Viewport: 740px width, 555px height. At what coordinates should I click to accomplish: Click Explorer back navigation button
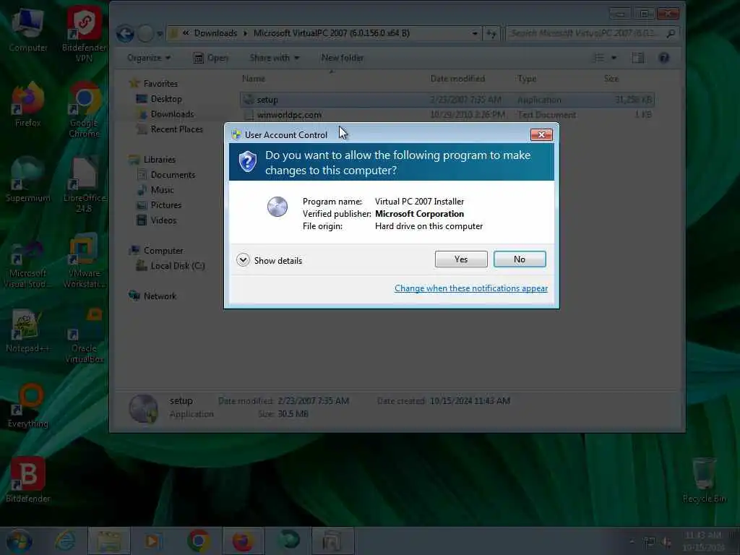click(x=126, y=33)
